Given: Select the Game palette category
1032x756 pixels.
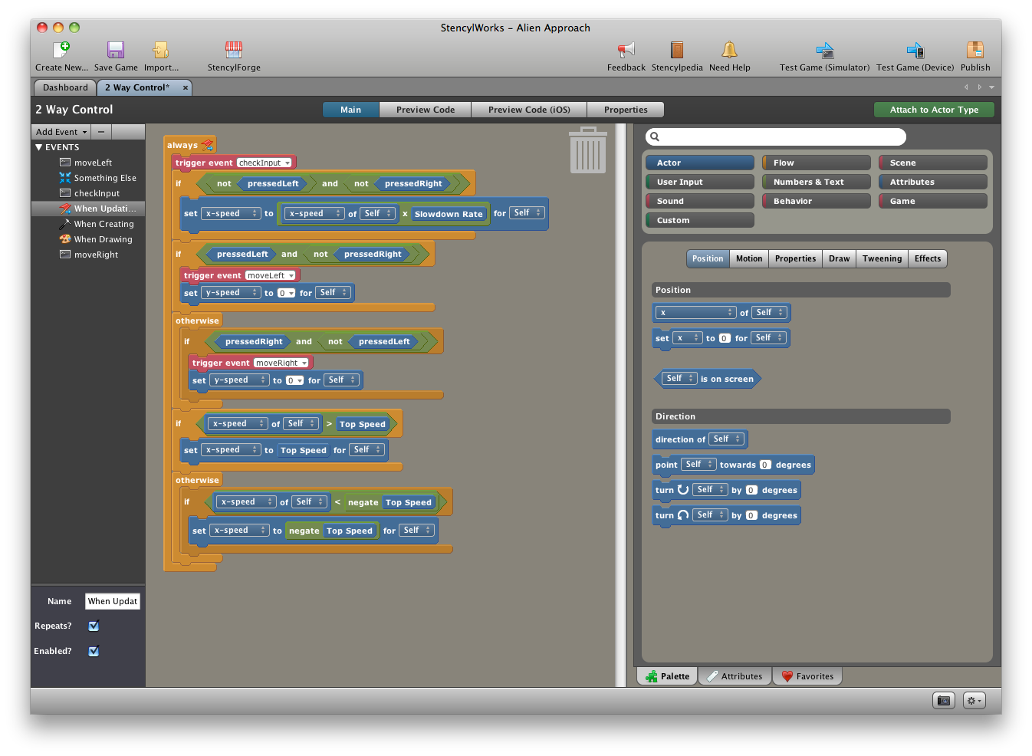Looking at the screenshot, I should 933,201.
